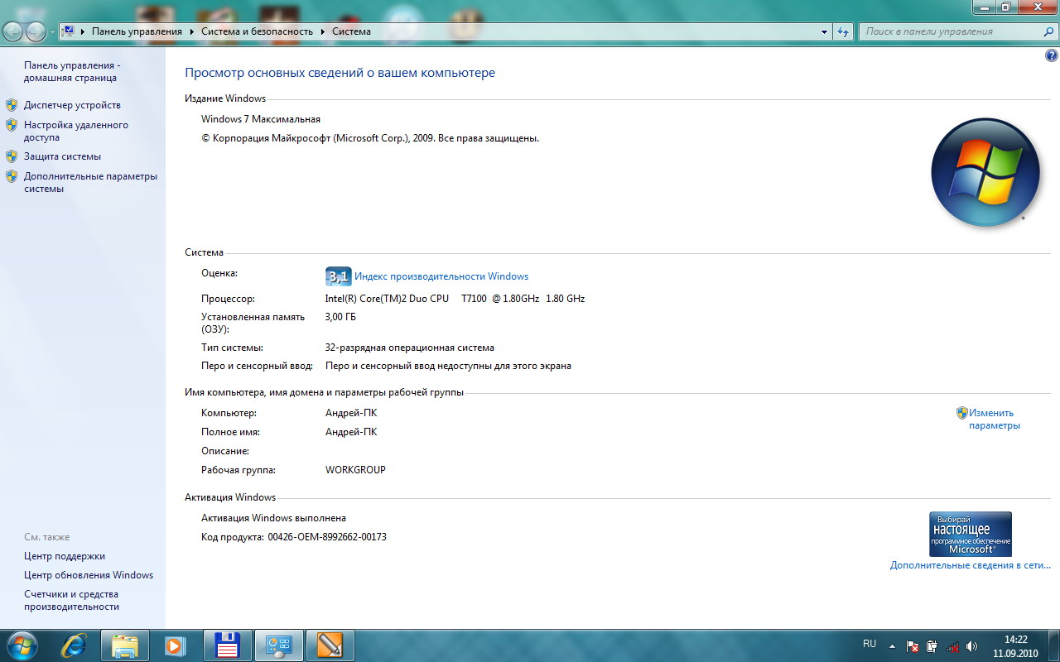Click the processor value Intel(R) Core(TM)2 Duo
The image size is (1060, 662).
pos(455,299)
